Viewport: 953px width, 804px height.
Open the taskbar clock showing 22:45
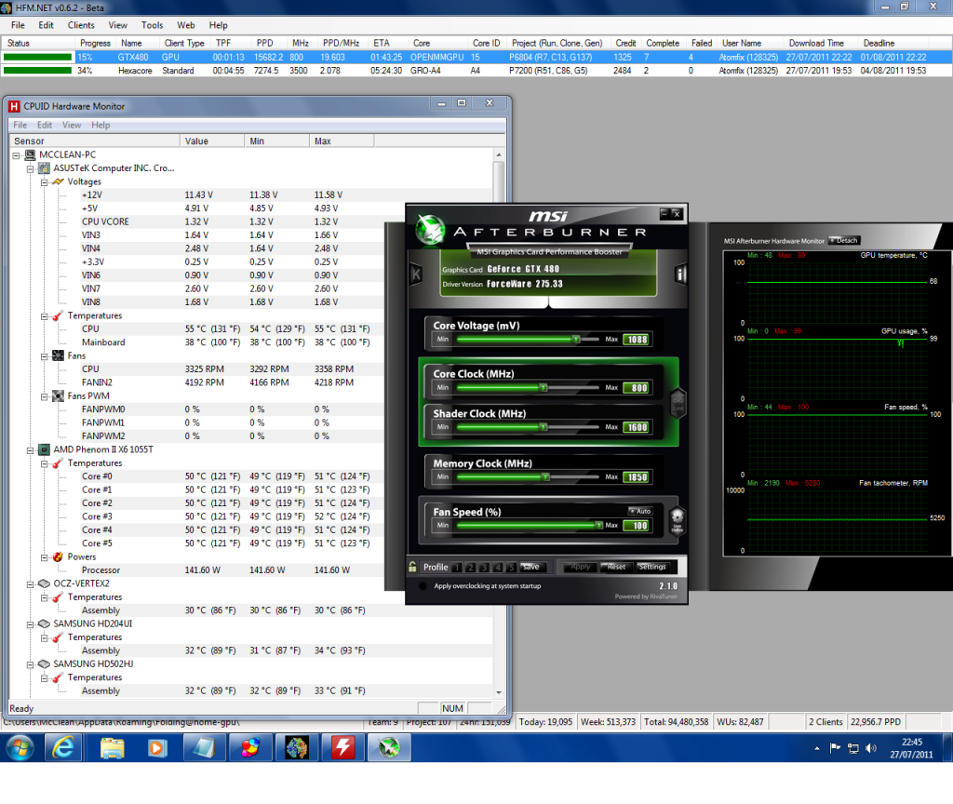(911, 748)
